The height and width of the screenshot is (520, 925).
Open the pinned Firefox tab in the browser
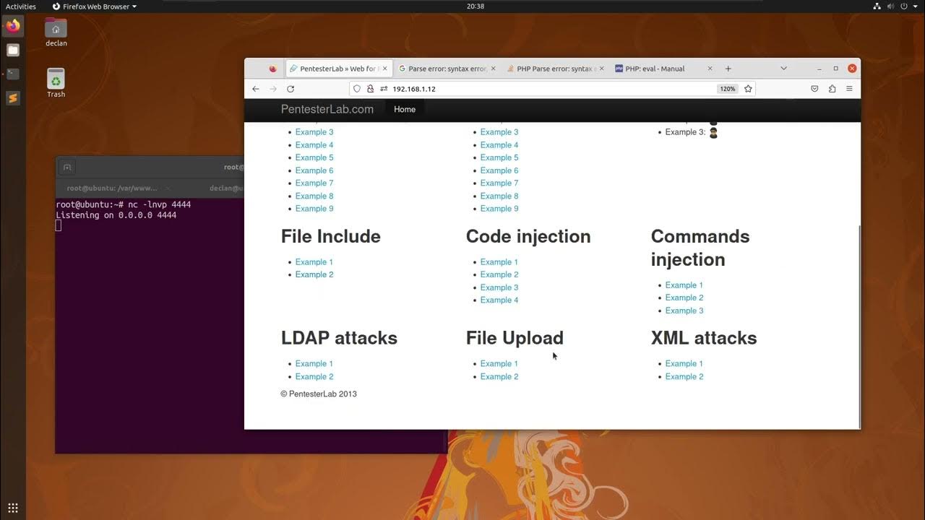coord(272,69)
